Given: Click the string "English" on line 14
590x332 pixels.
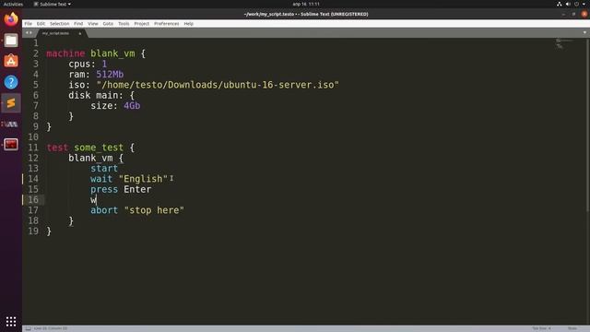Looking at the screenshot, I should pos(143,179).
